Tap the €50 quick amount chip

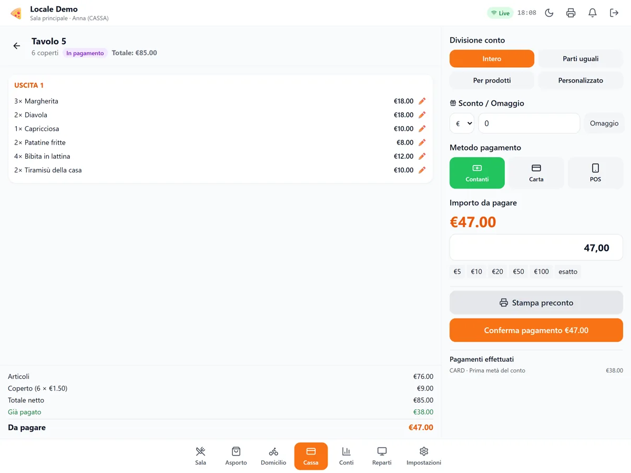pyautogui.click(x=518, y=272)
